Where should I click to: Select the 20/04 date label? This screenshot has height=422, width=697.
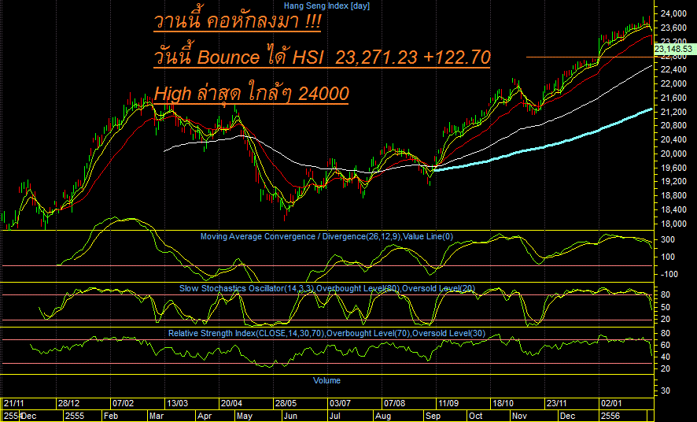231,403
